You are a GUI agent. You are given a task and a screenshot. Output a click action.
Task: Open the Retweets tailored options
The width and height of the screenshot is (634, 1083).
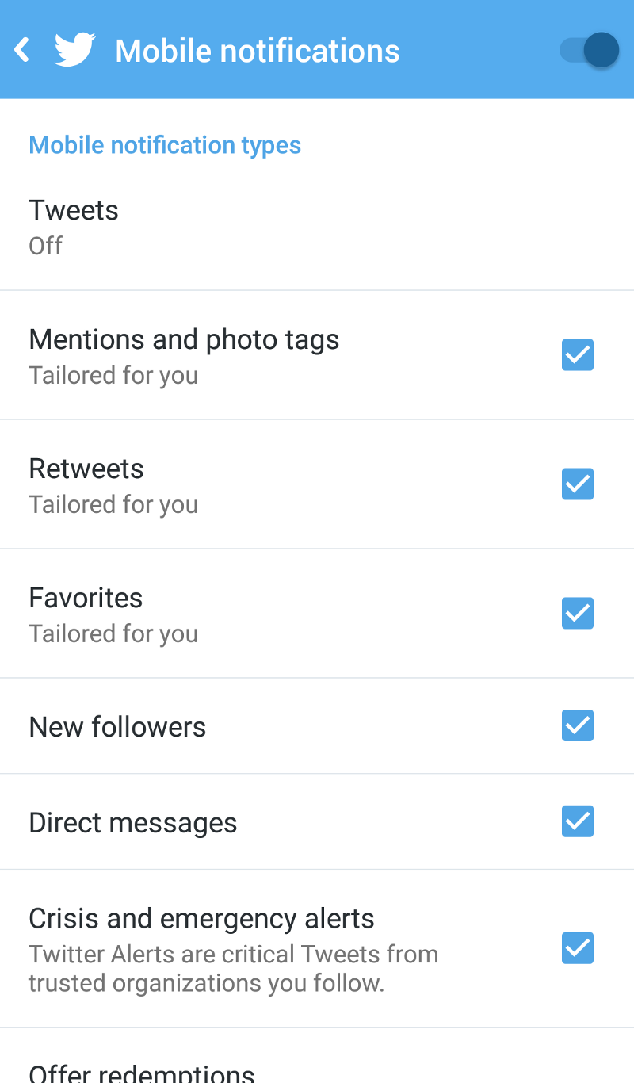pos(317,484)
